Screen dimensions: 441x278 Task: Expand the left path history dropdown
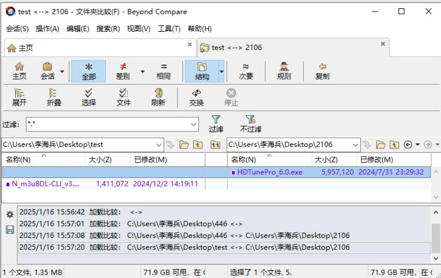point(159,145)
